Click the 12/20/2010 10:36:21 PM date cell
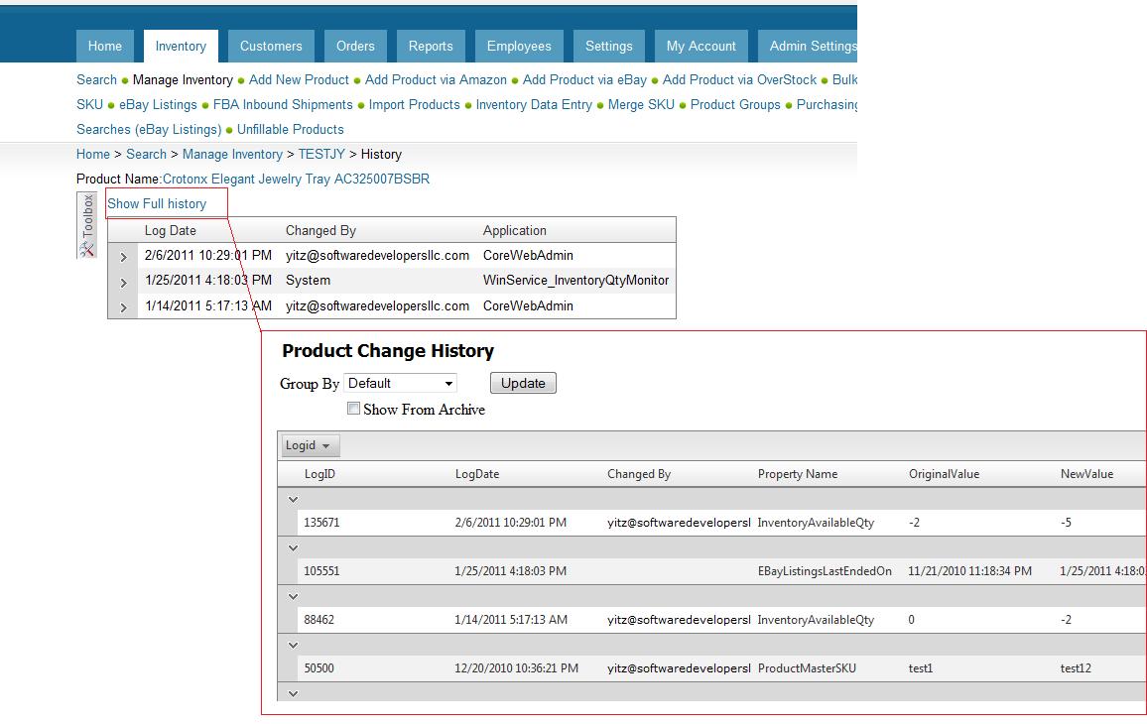 (516, 668)
